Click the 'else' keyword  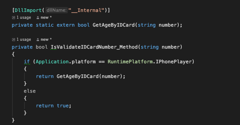pos(30,91)
